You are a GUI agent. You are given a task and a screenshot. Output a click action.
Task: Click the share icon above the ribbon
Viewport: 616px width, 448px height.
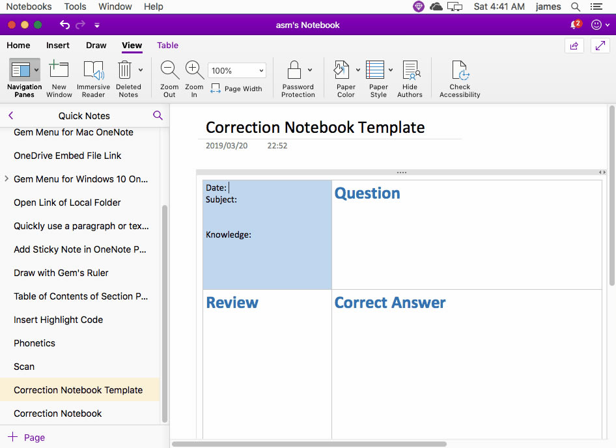coord(574,46)
